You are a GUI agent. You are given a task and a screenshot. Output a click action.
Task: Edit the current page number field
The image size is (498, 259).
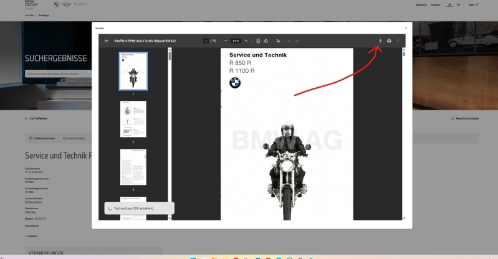coord(206,41)
